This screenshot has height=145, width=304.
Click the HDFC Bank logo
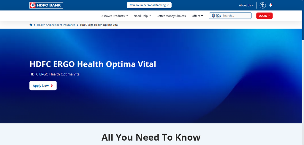(x=46, y=5)
